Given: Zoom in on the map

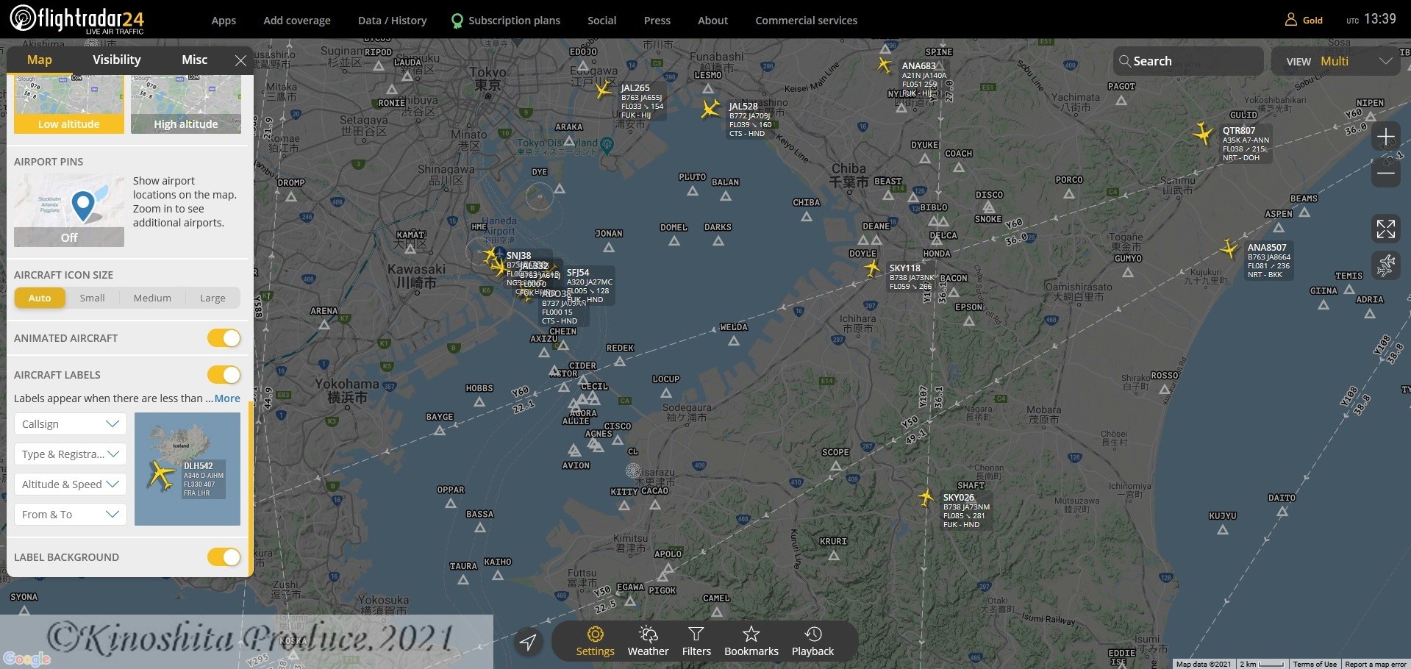Looking at the screenshot, I should 1387,136.
